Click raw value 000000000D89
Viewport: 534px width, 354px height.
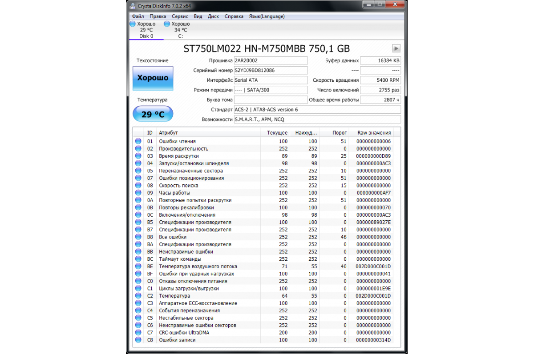click(x=374, y=156)
